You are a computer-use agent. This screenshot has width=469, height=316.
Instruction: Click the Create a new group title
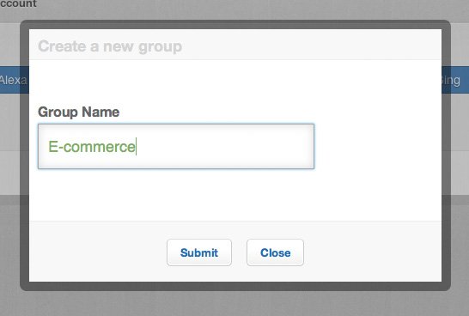pos(110,46)
